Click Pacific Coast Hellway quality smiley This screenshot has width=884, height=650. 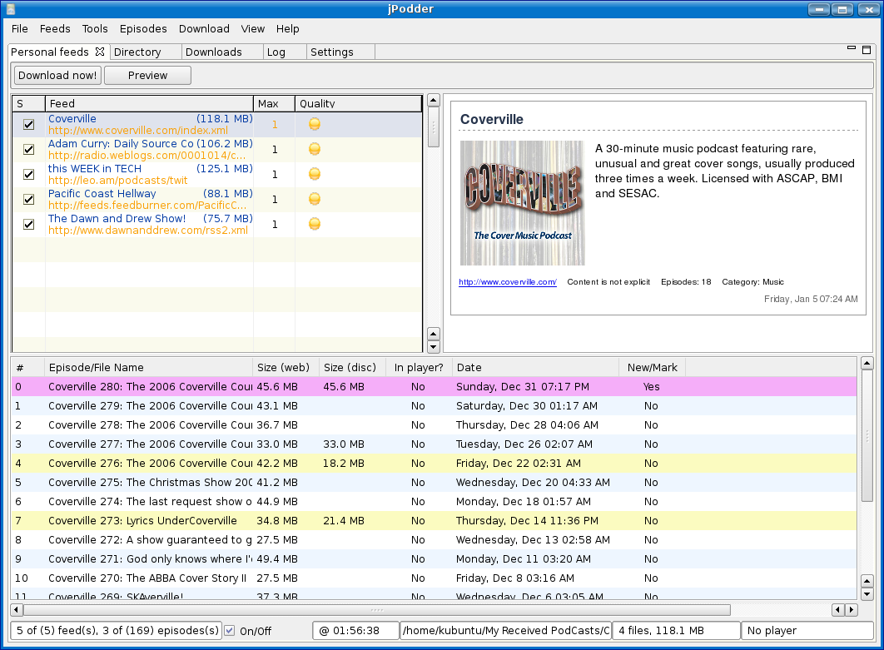pos(315,198)
